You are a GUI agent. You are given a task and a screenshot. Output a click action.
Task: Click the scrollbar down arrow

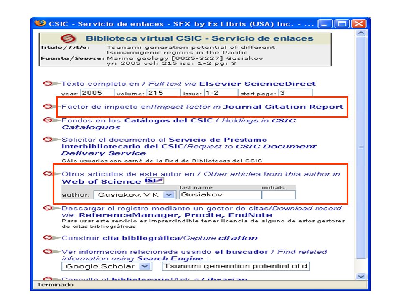pos(361,277)
